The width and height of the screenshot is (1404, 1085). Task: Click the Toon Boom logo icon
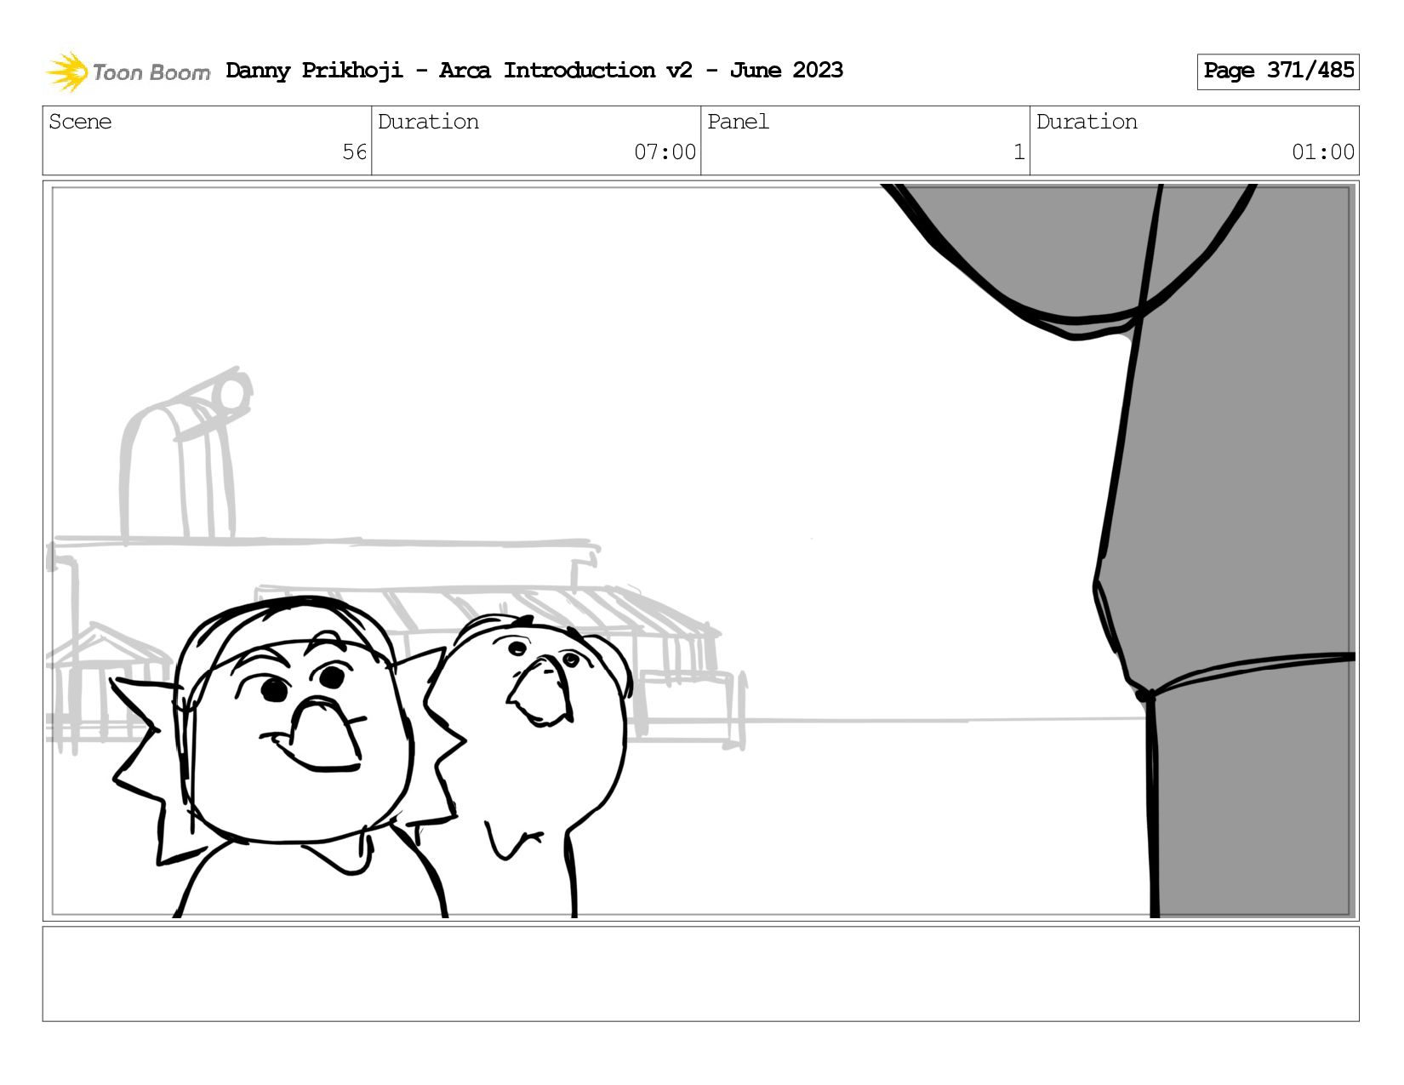click(67, 71)
